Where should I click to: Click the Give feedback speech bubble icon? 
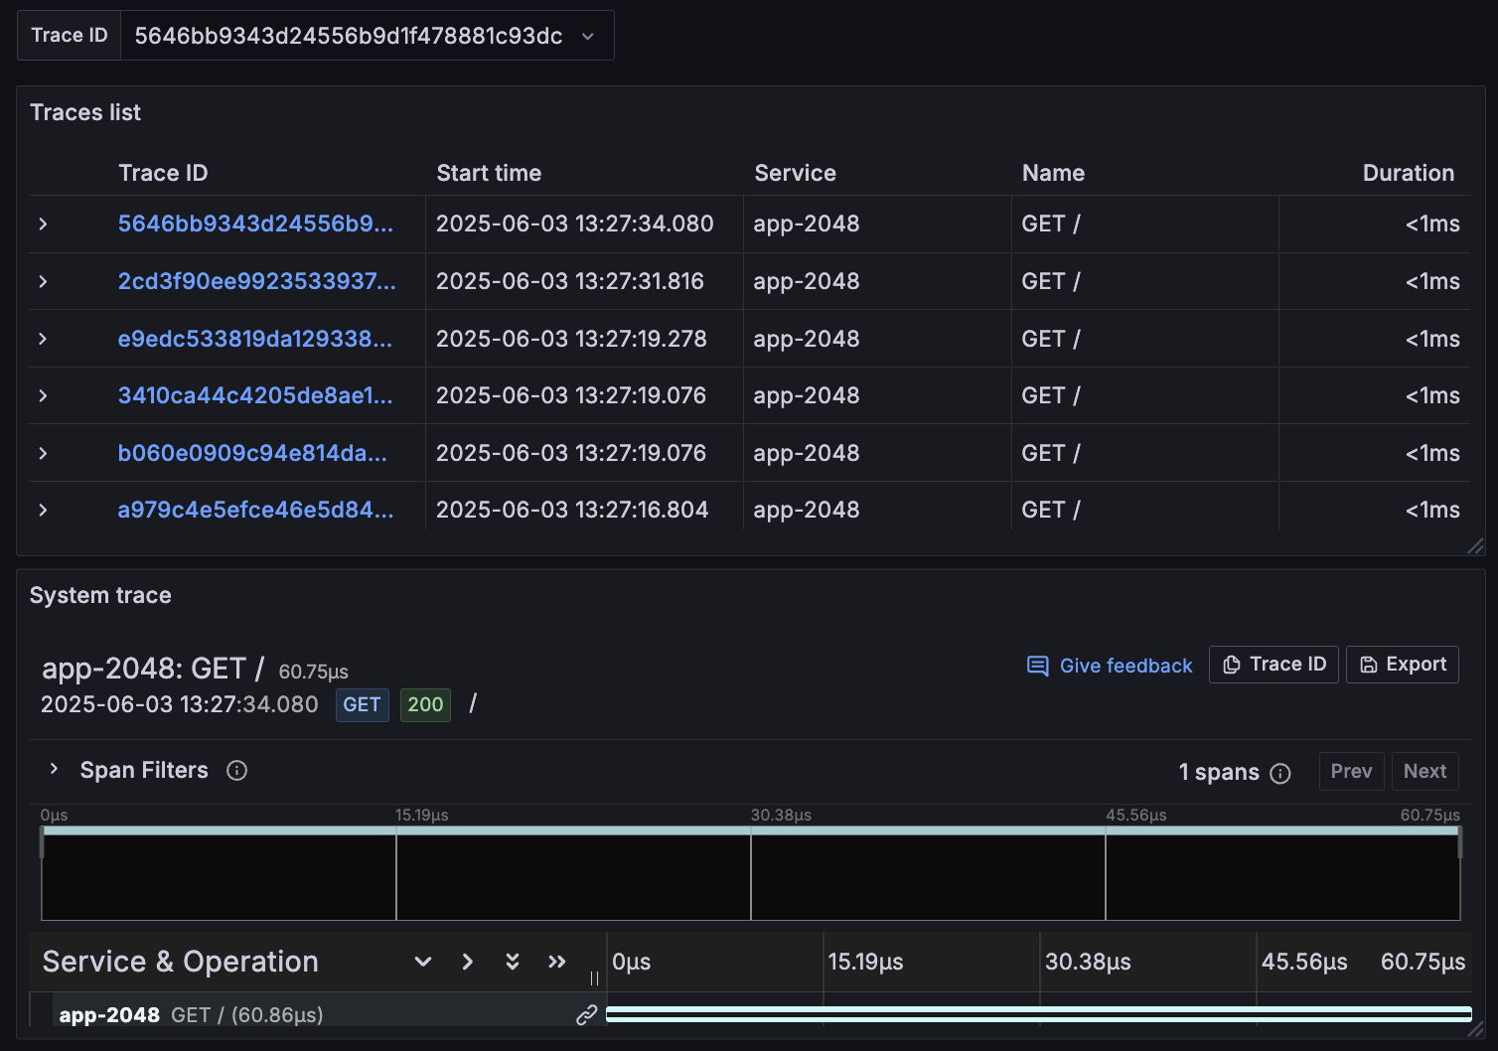click(x=1037, y=666)
